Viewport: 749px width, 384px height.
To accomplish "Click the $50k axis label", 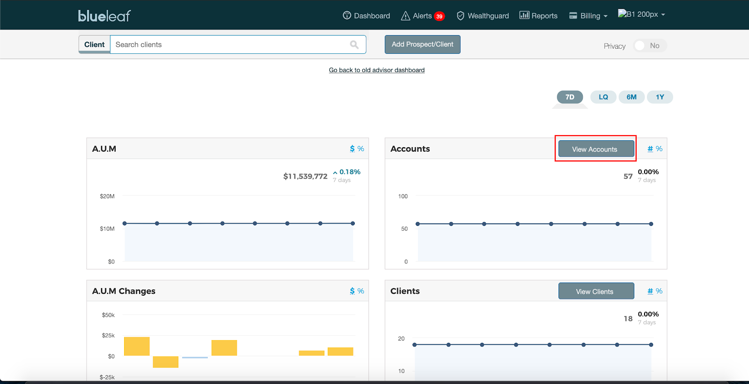I will tap(108, 315).
